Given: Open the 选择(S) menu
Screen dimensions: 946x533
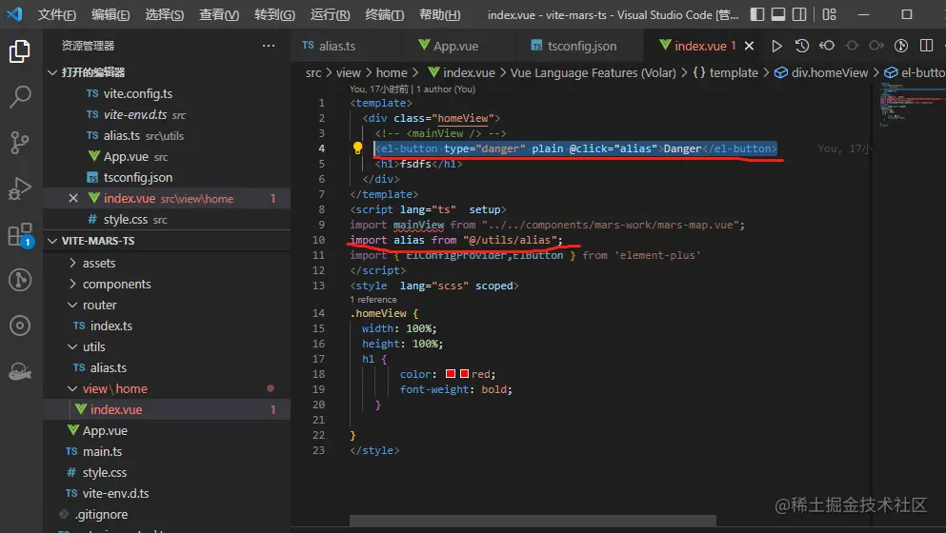Looking at the screenshot, I should (x=164, y=14).
